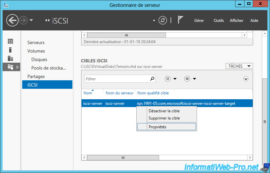Open notifications flag icon
Image resolution: width=270 pixels, height=173 pixels.
click(180, 20)
